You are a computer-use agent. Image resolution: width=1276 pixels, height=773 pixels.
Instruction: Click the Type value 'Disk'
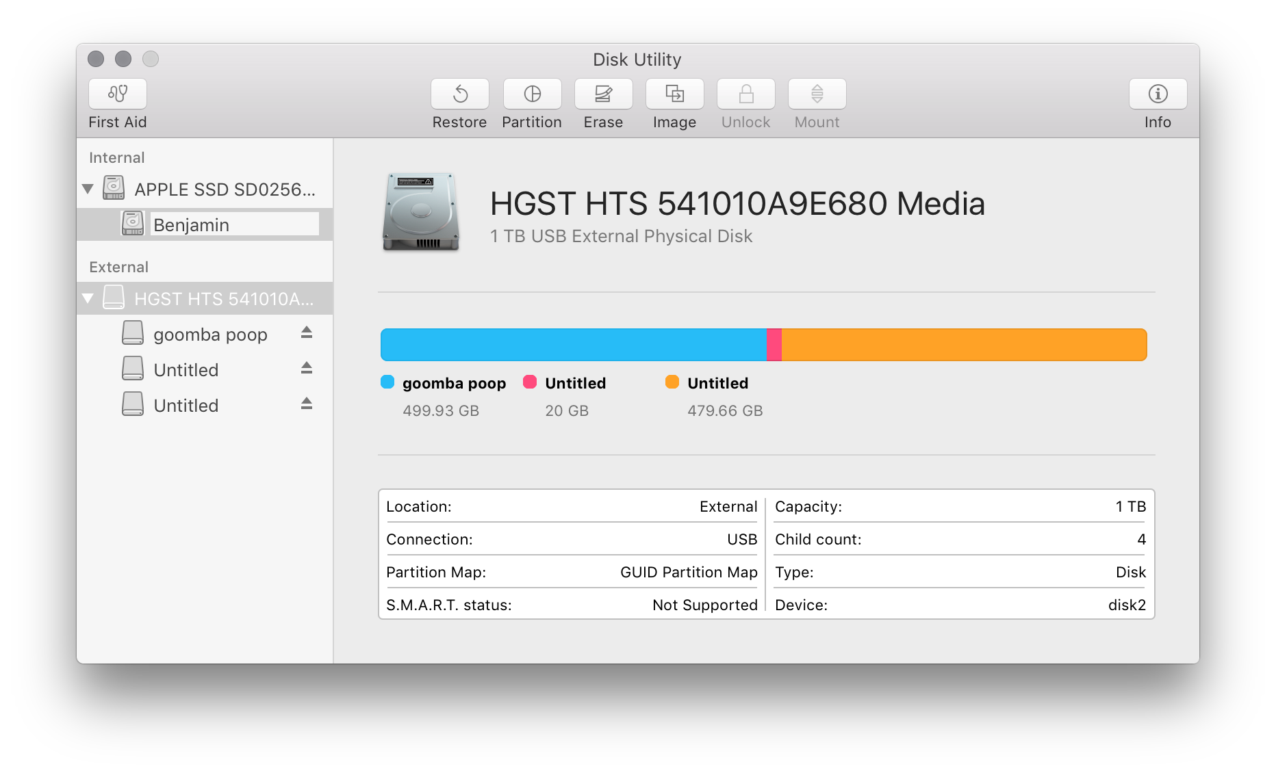1131,572
